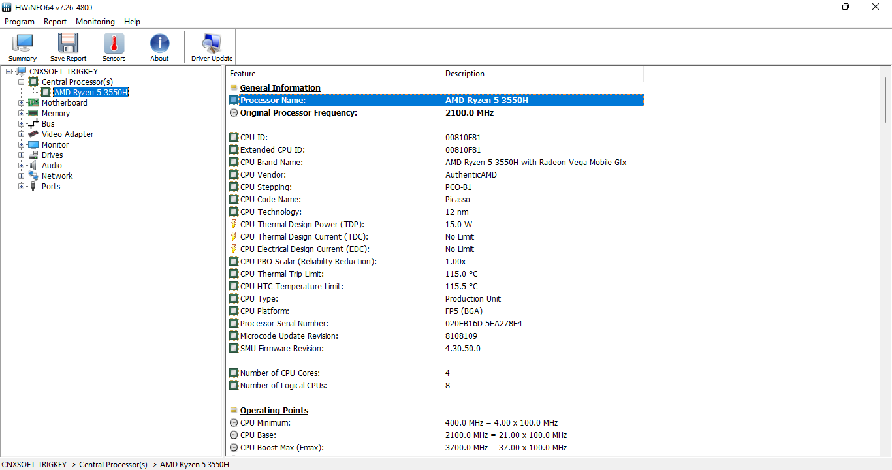Click the lightning icon beside CPU Electrical Design Current
This screenshot has height=470, width=892.
(234, 249)
